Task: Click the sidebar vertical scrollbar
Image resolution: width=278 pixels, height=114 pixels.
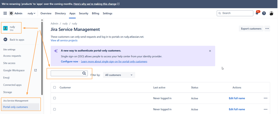Action: coord(42,58)
